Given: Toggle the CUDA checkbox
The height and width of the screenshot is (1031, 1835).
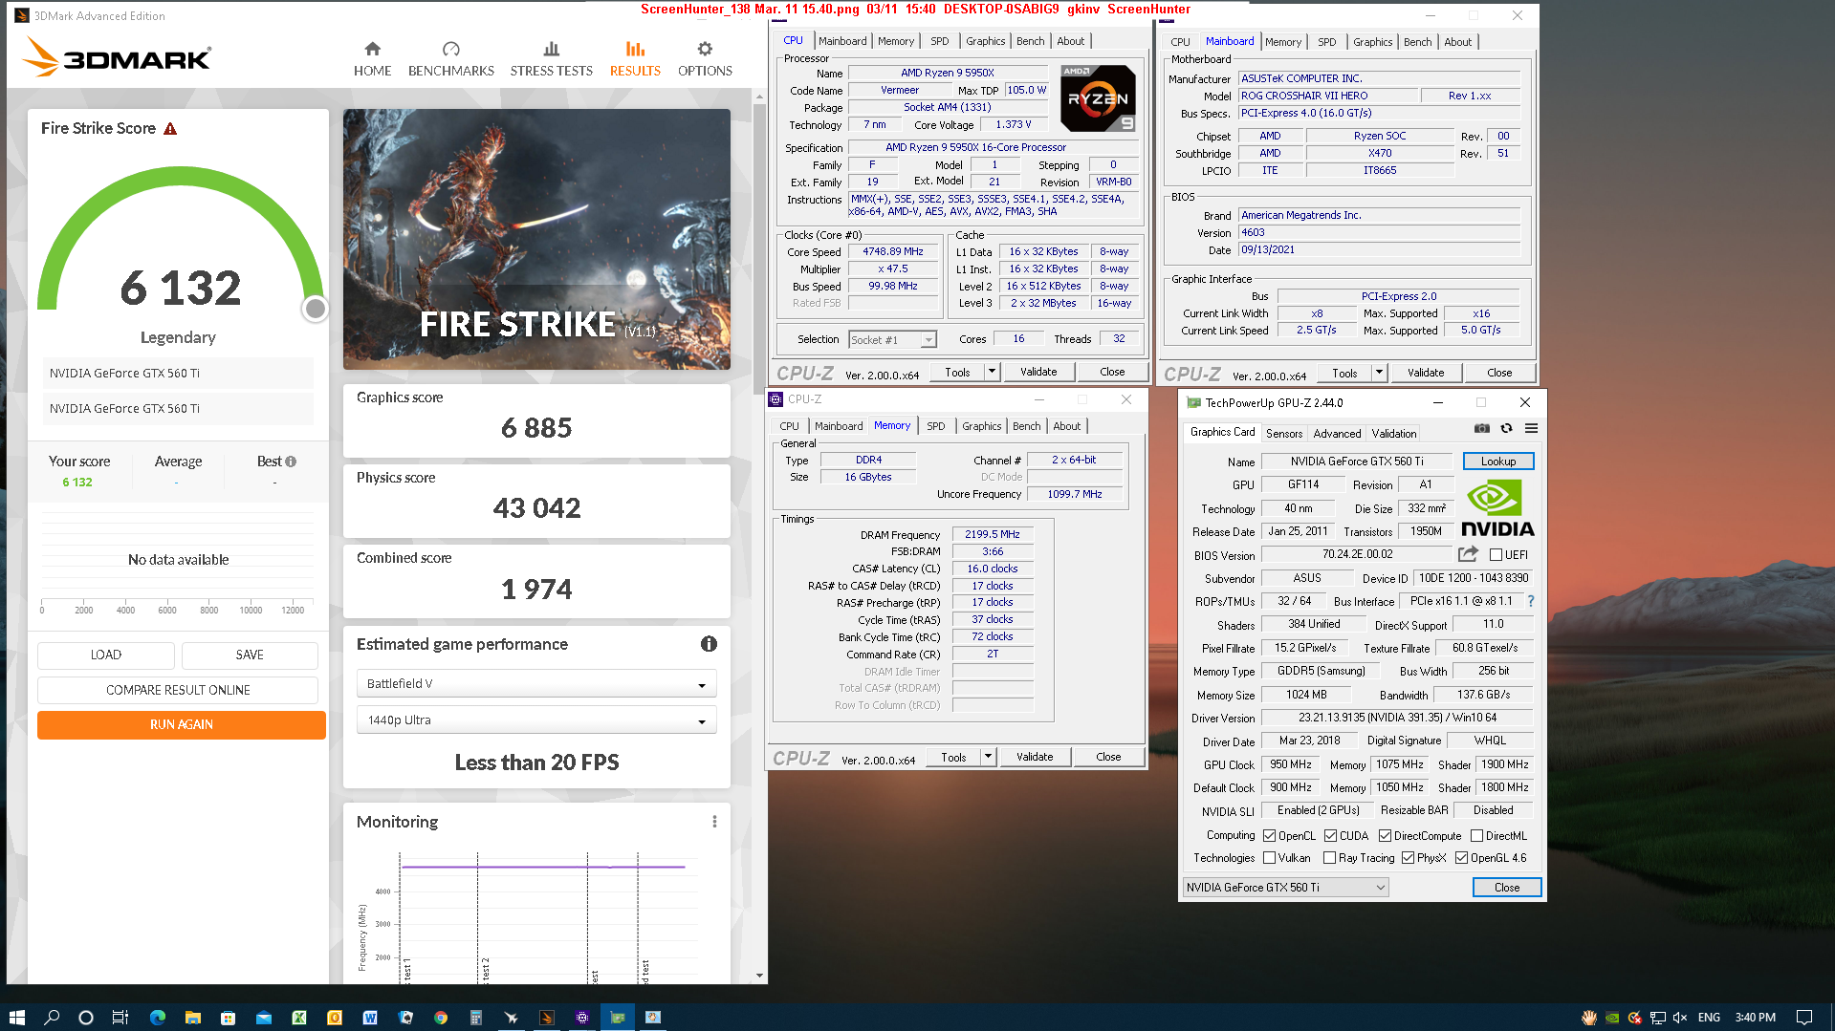Looking at the screenshot, I should pyautogui.click(x=1330, y=836).
